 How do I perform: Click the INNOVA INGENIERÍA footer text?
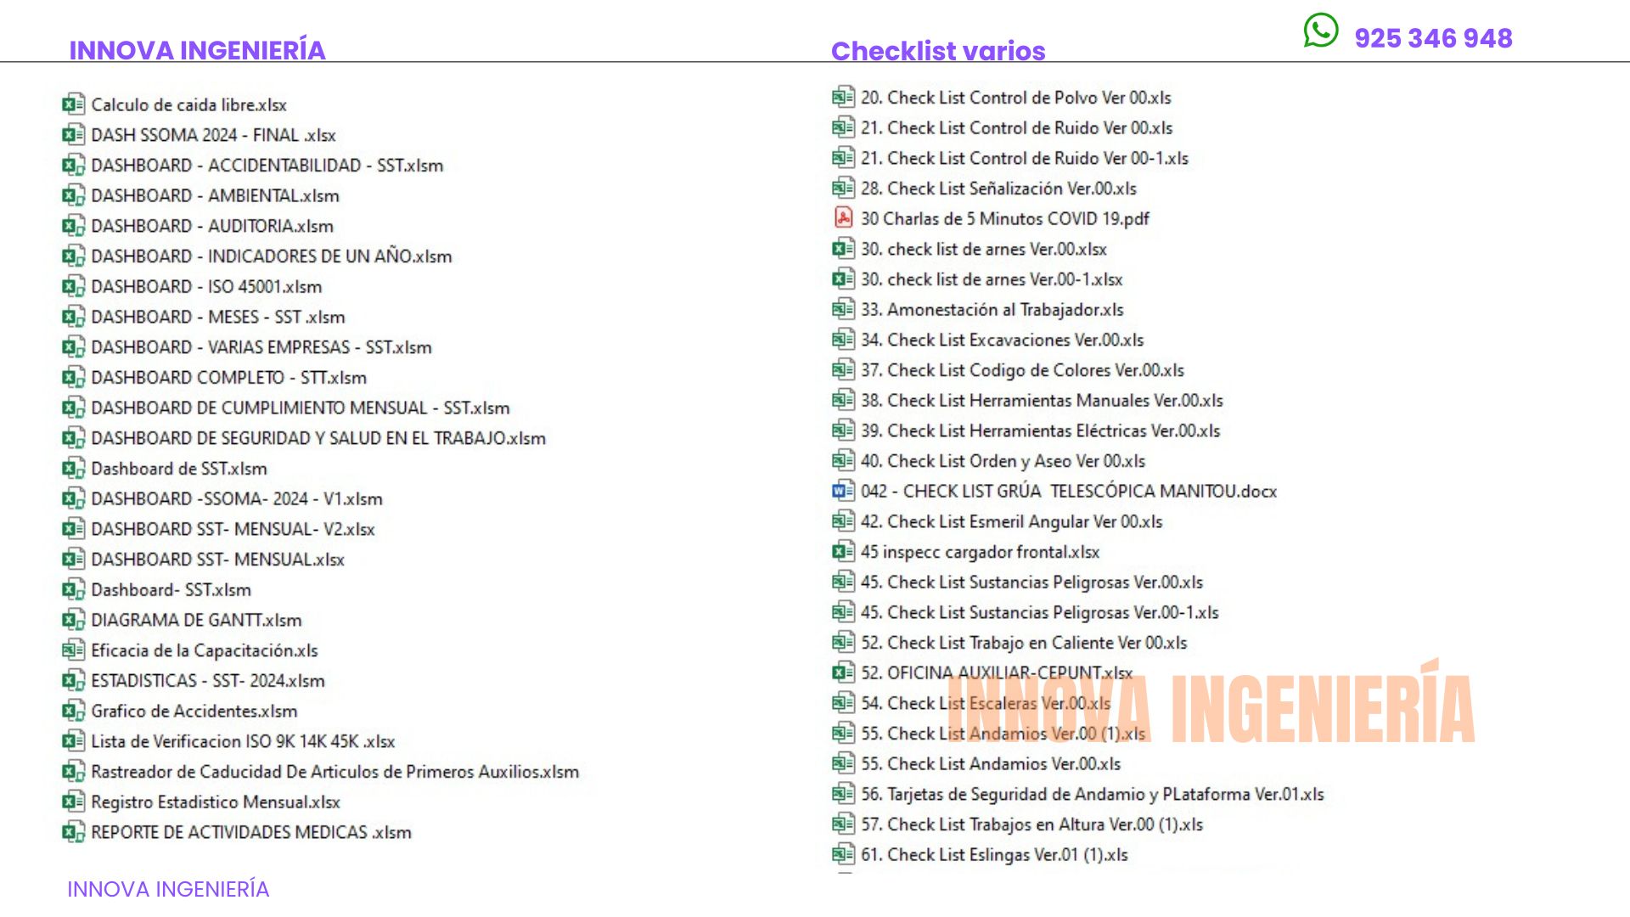[168, 889]
